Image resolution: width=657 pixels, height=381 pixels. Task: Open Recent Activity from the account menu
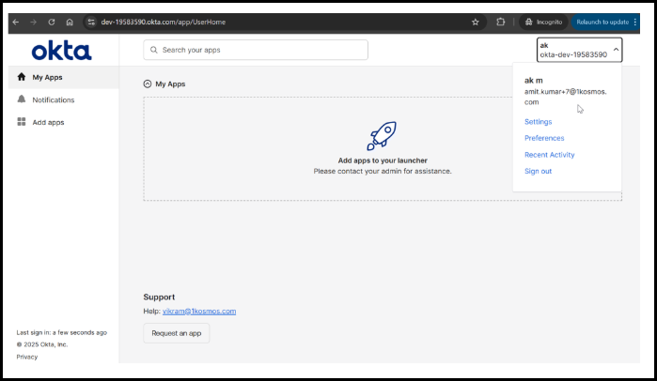(550, 155)
